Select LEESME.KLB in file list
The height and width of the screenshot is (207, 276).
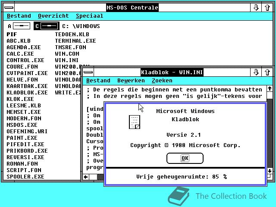24,105
